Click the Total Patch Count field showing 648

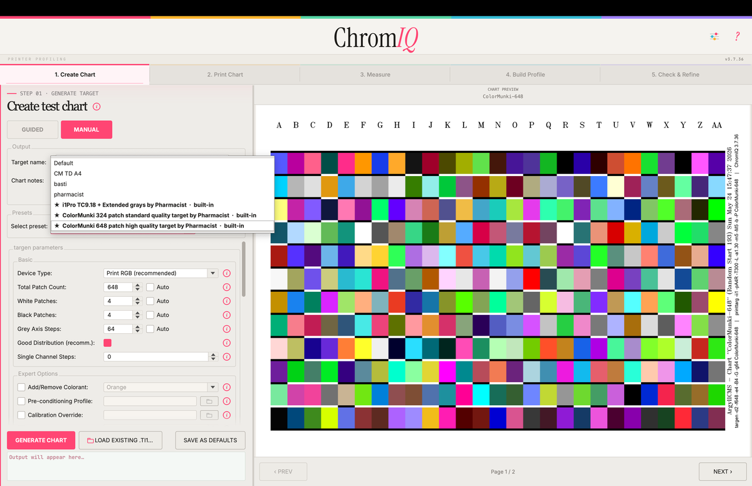[118, 287]
